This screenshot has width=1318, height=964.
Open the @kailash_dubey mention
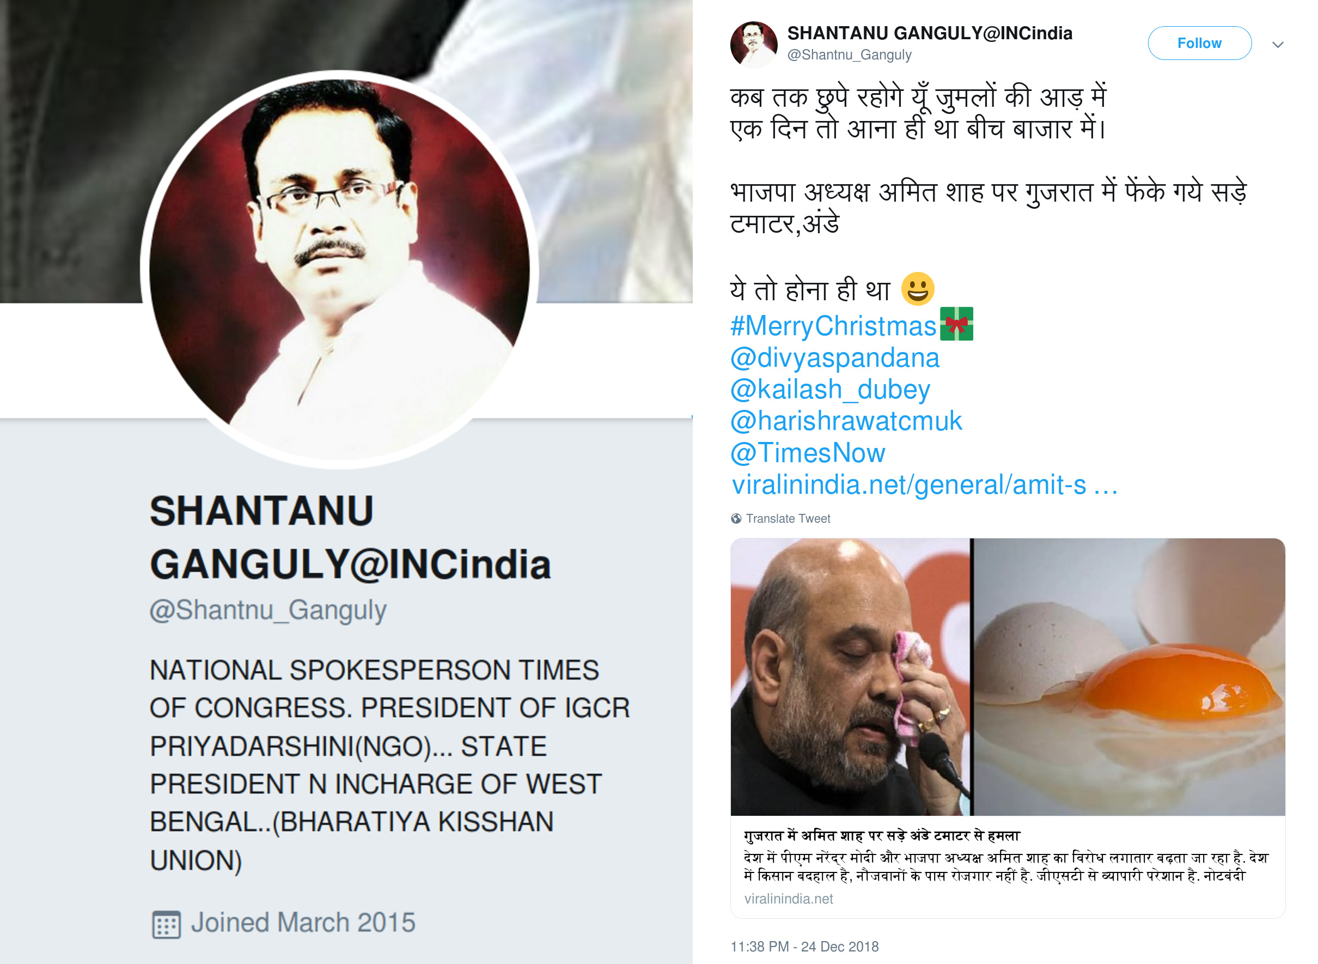pos(830,389)
